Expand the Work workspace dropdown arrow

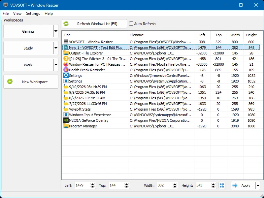pyautogui.click(x=56, y=65)
